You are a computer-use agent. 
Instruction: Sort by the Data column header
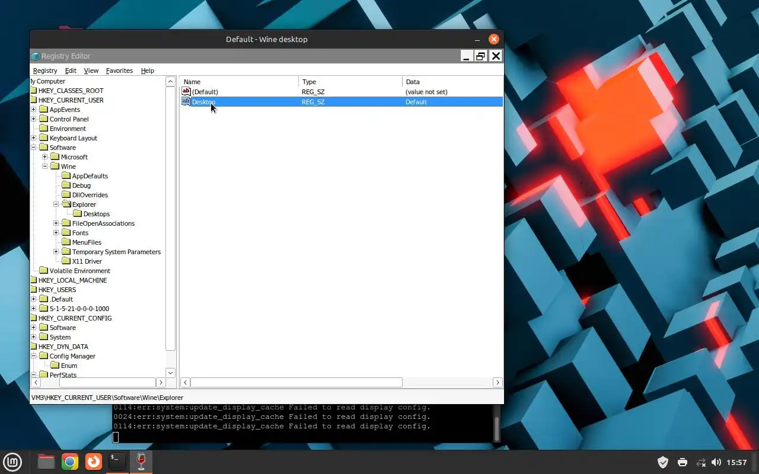pyautogui.click(x=452, y=82)
